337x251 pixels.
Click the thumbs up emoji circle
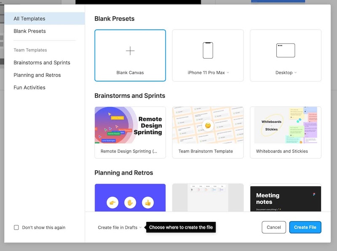tap(148, 202)
